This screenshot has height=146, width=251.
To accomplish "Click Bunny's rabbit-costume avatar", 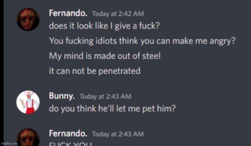I will click(x=28, y=102).
